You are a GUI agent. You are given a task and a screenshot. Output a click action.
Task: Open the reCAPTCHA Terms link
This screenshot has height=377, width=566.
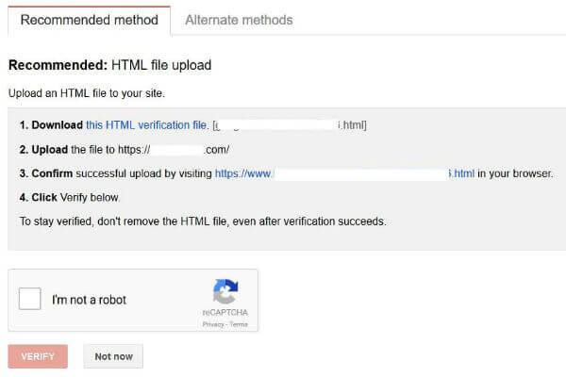[238, 323]
